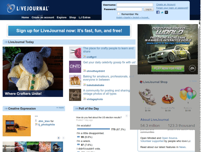Viewport: 203px width, 152px height.
Task: Open more link in LiveJournal Shop
Action: (193, 81)
